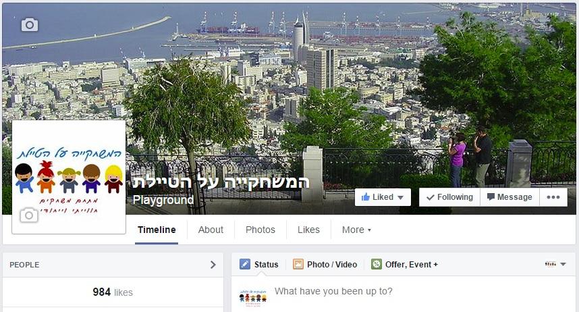Open the Liked dropdown arrow
Viewport: 579px width, 312px height.
pyautogui.click(x=401, y=197)
